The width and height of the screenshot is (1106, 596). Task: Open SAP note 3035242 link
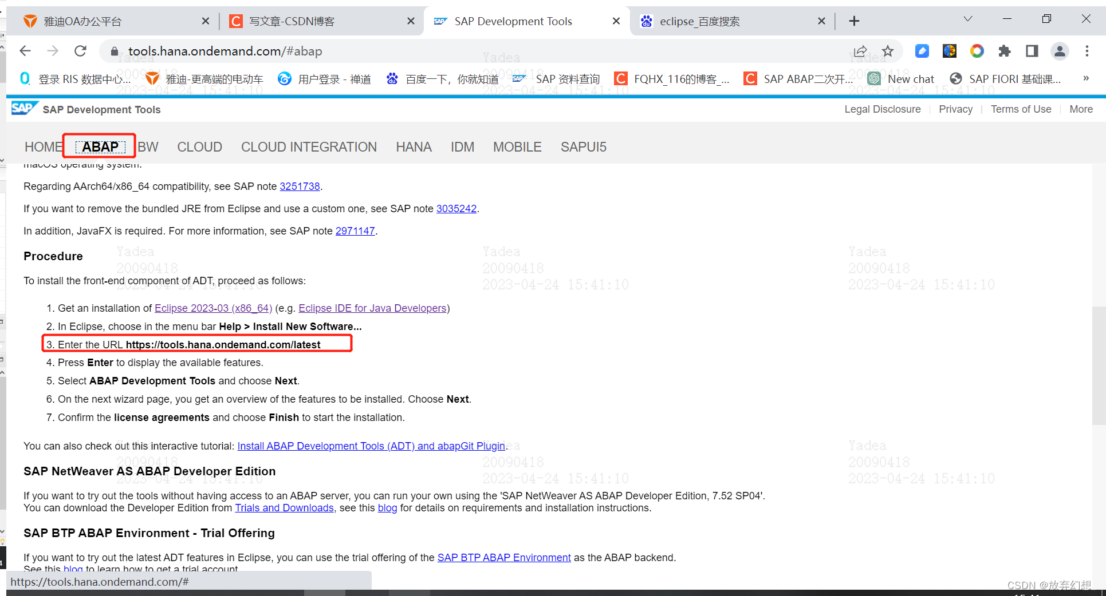tap(456, 209)
